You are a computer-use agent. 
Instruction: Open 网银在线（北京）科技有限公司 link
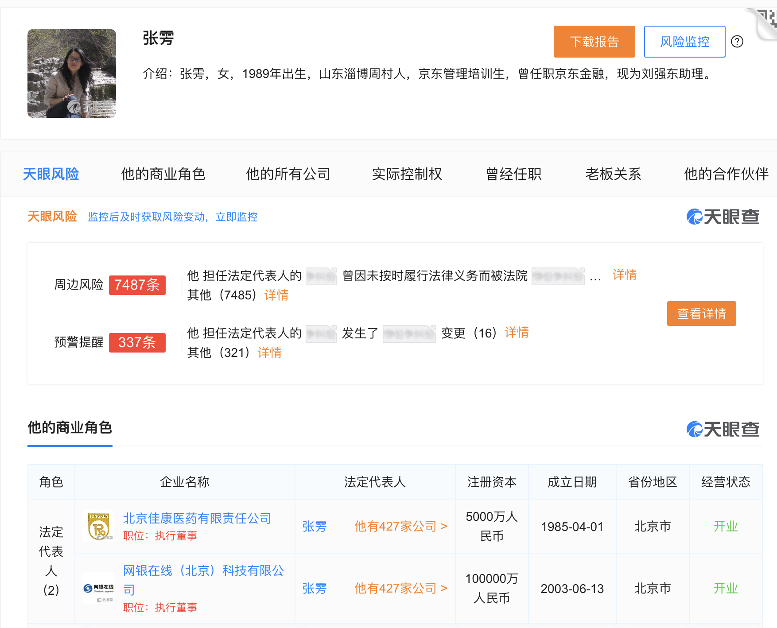pos(203,580)
